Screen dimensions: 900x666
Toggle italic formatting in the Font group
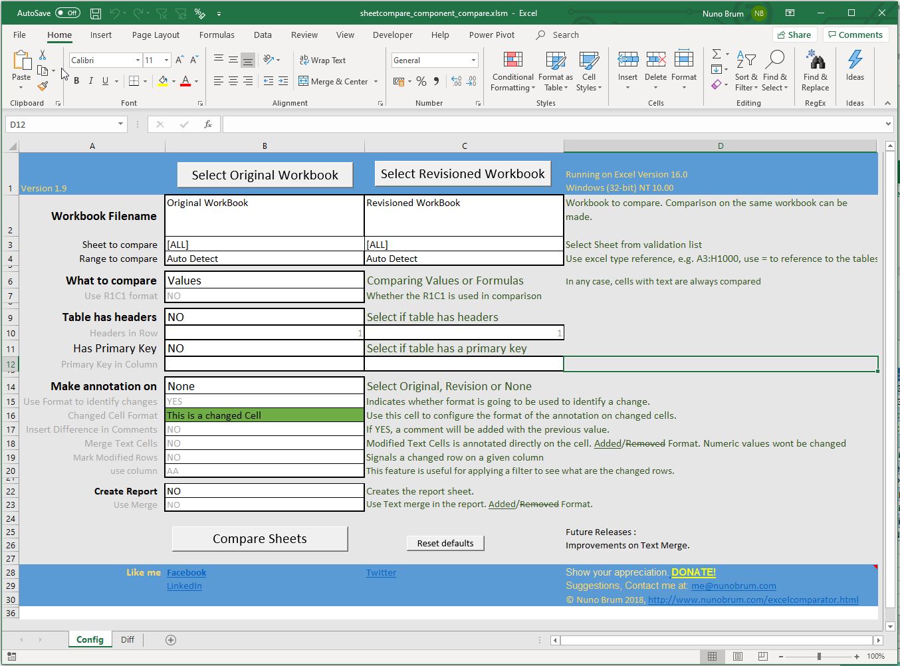(90, 80)
